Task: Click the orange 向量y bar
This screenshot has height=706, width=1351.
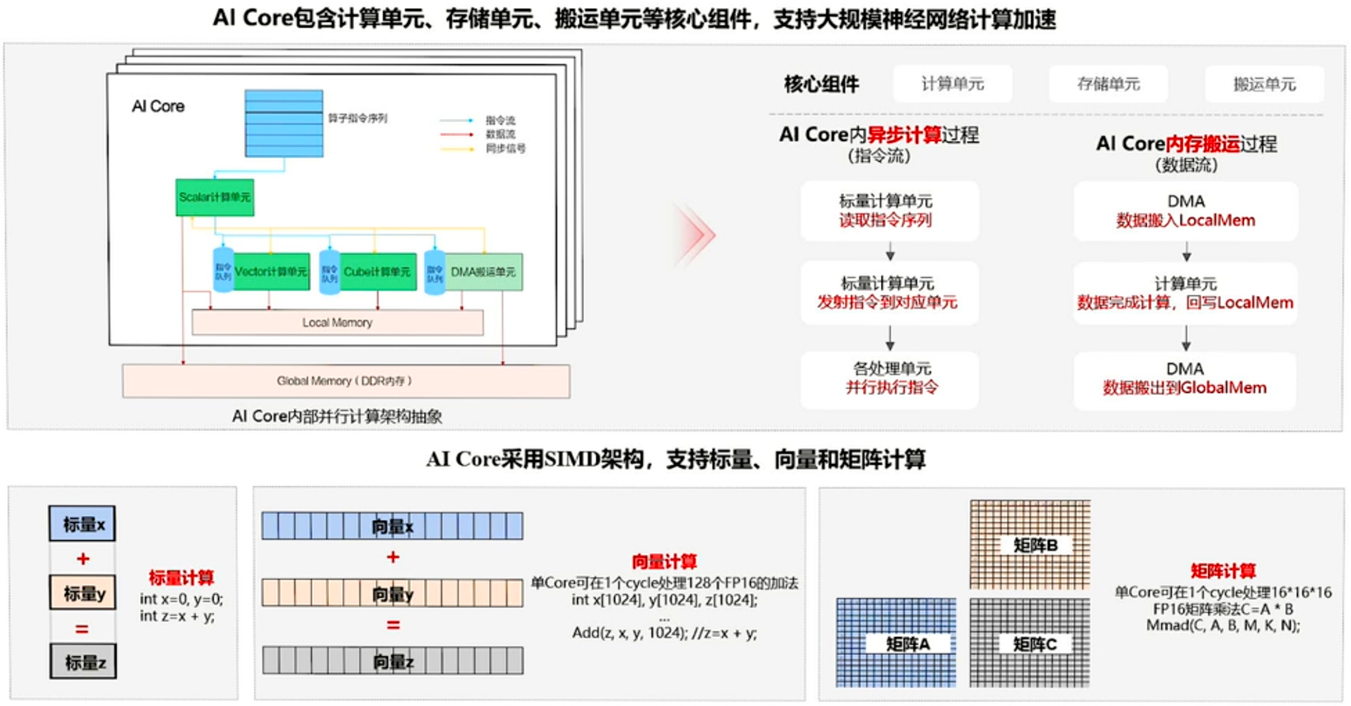Action: pyautogui.click(x=392, y=593)
